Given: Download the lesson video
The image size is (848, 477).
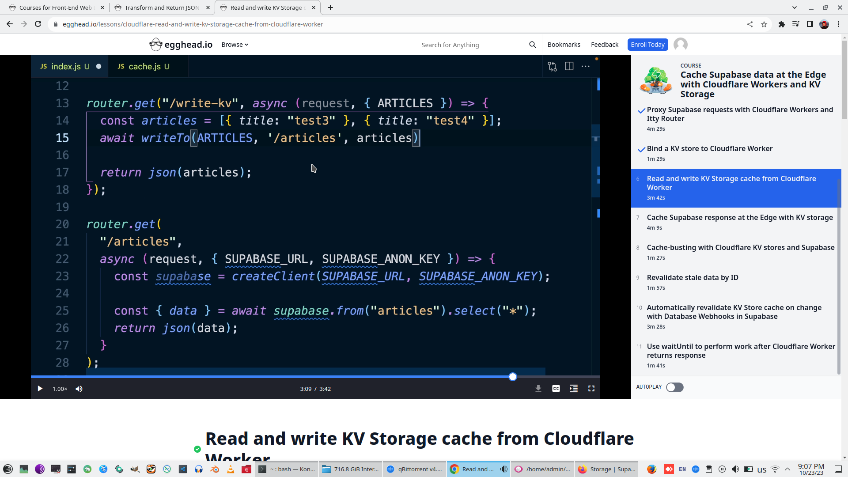Looking at the screenshot, I should click(x=538, y=389).
